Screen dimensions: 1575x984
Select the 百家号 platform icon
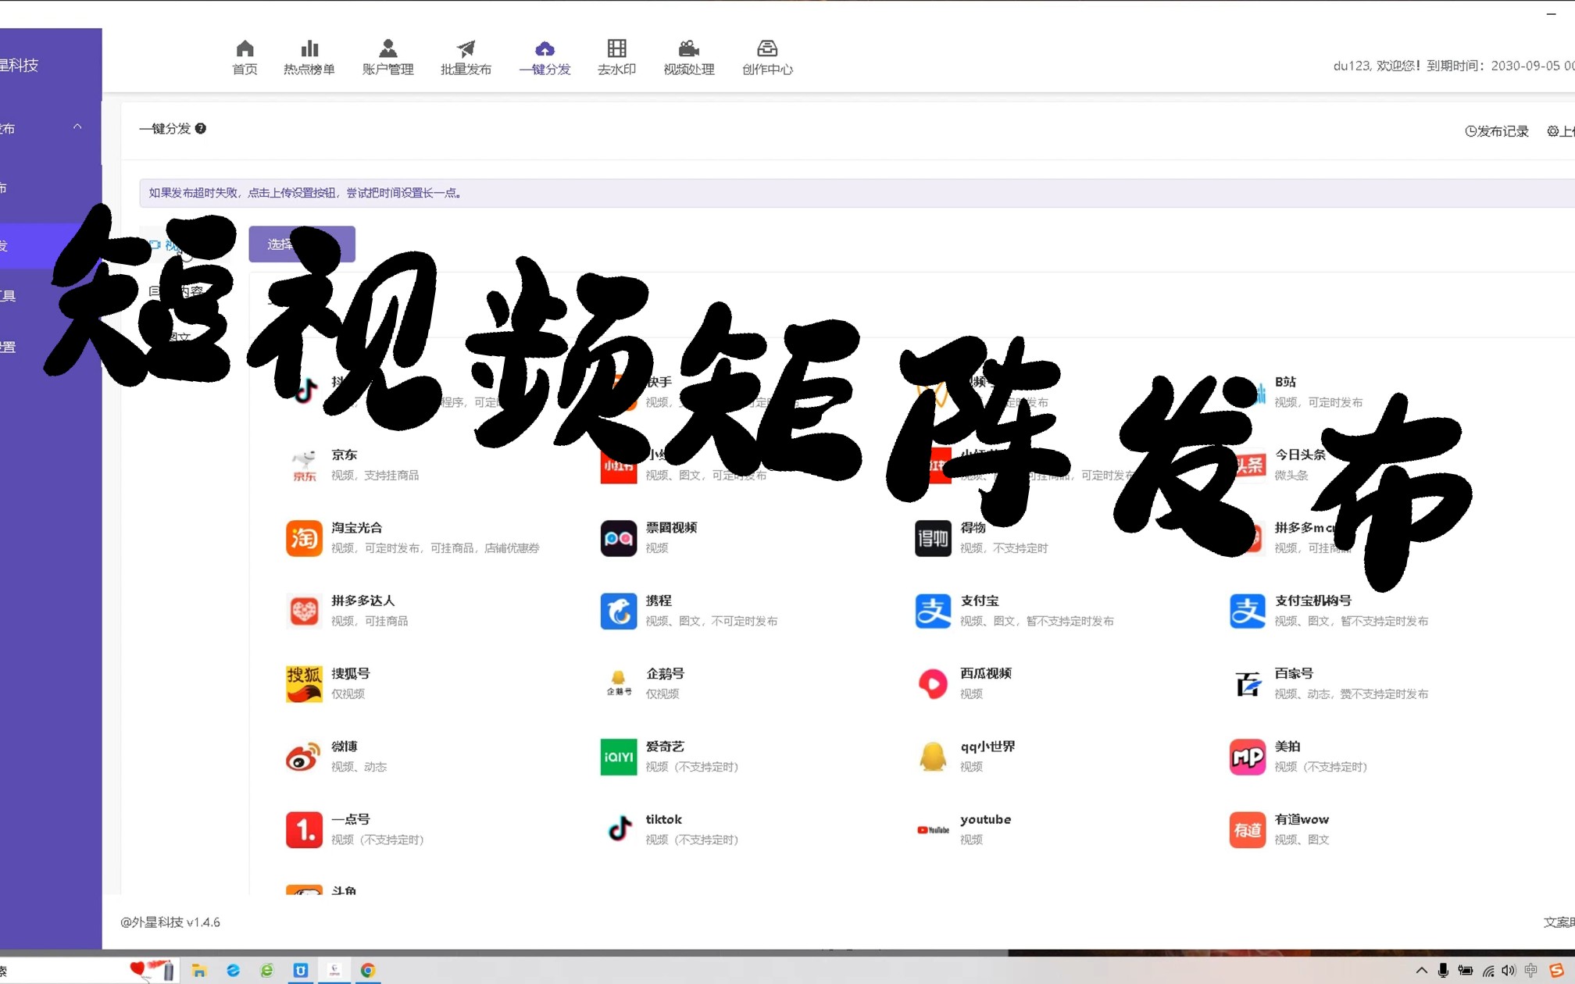click(1248, 684)
